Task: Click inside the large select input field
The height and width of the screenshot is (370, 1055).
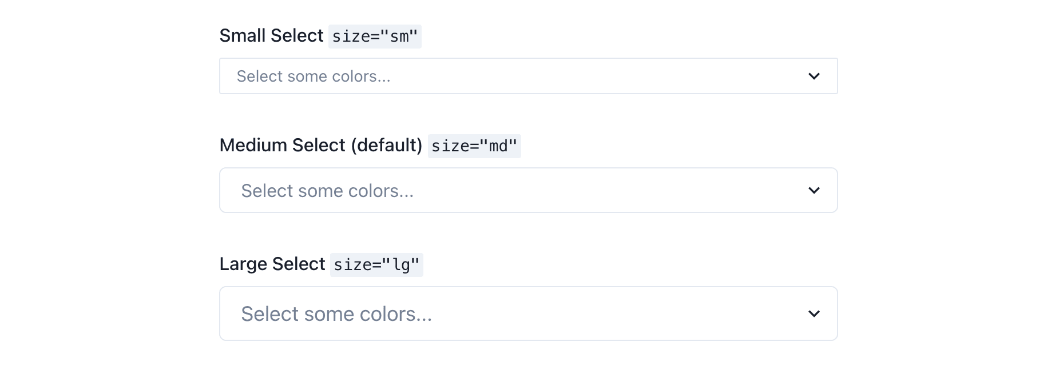Action: (x=515, y=313)
